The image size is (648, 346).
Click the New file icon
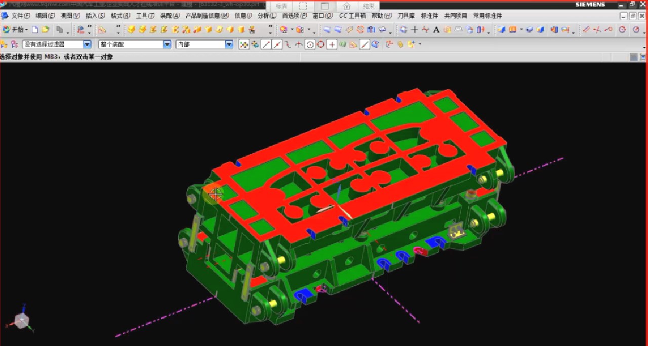click(x=35, y=30)
